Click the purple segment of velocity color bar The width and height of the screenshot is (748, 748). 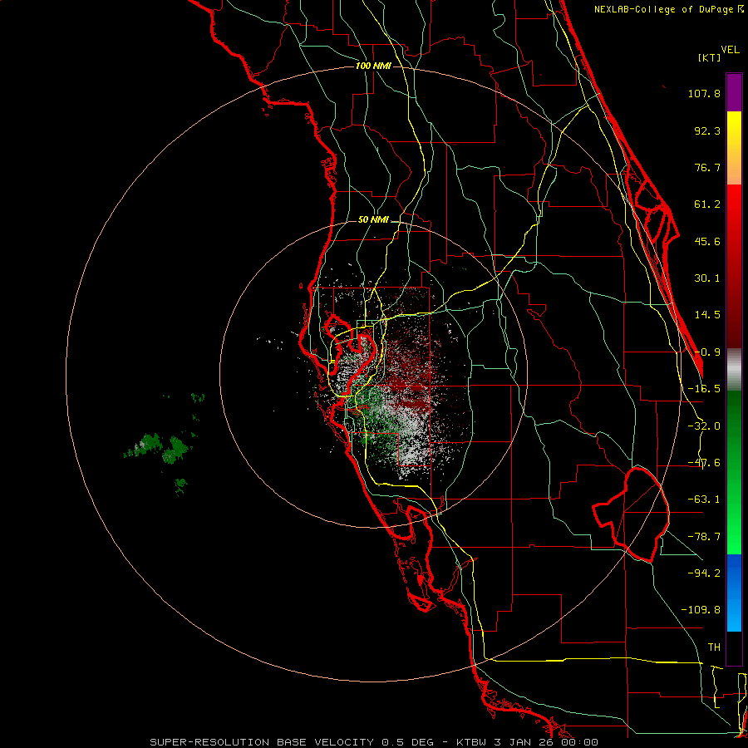point(734,92)
